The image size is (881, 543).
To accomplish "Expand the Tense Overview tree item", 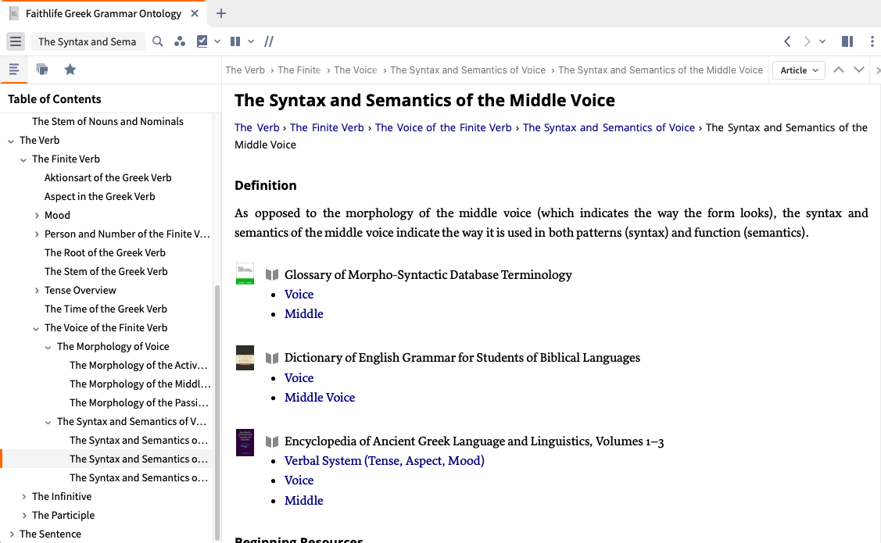I will (37, 290).
